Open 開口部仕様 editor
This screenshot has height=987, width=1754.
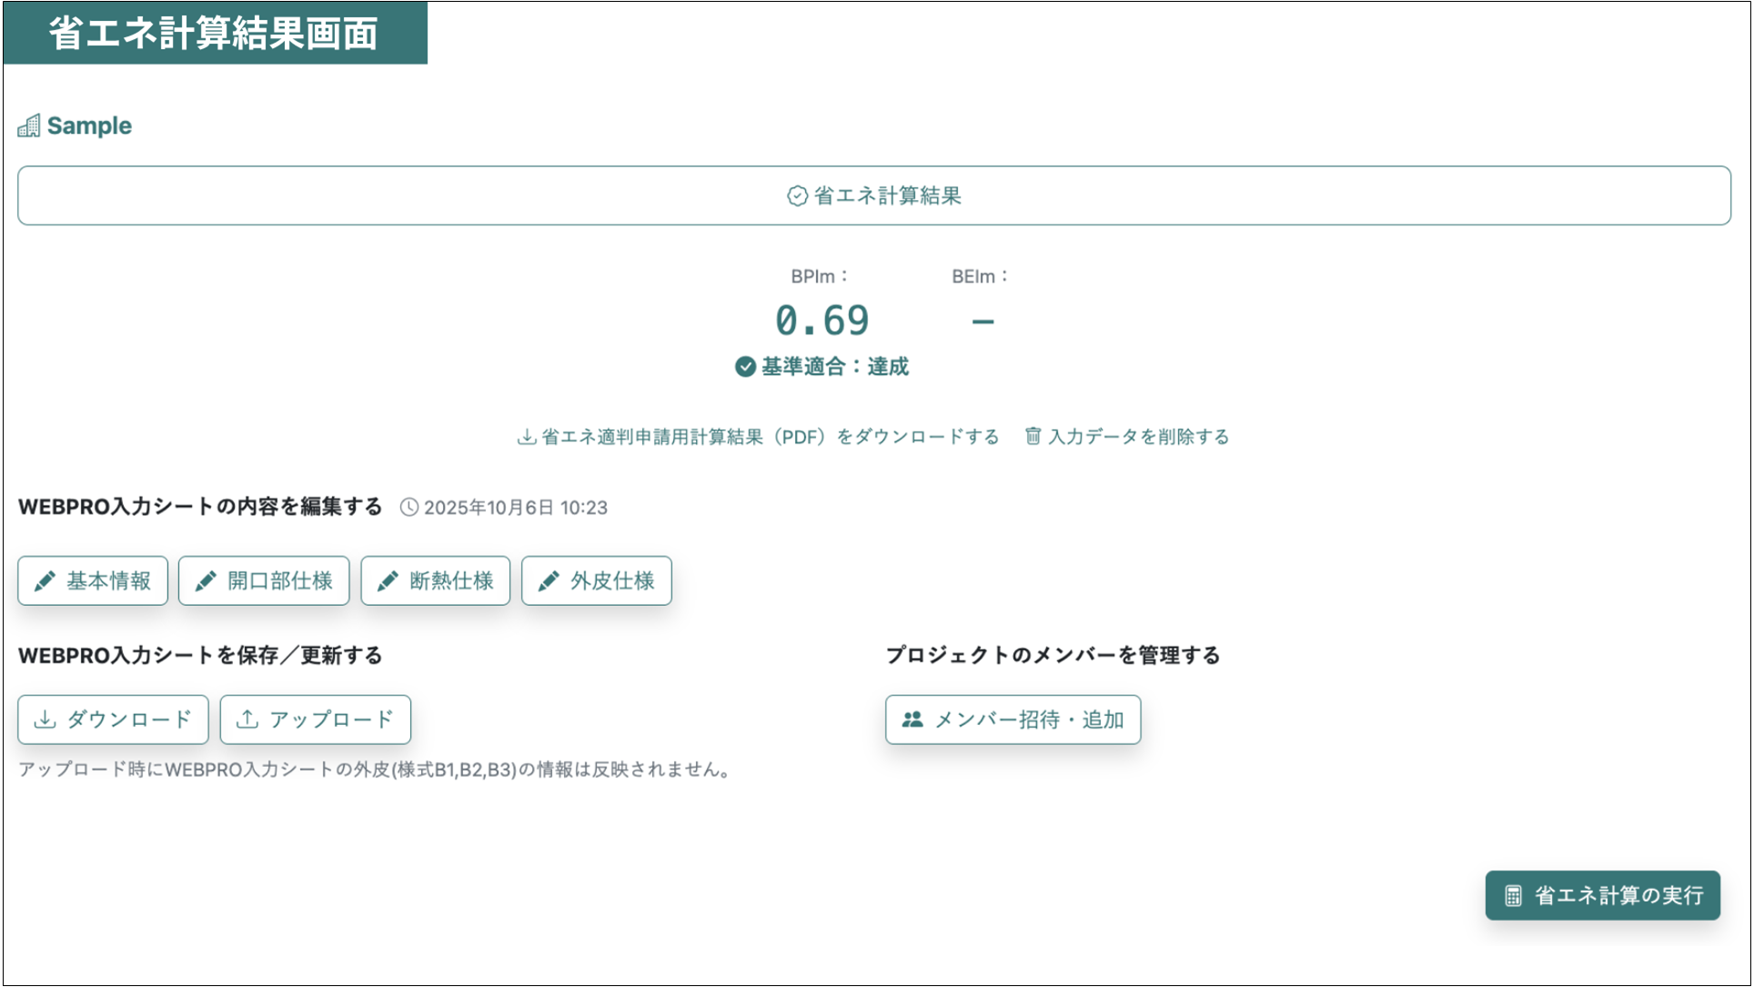coord(264,580)
